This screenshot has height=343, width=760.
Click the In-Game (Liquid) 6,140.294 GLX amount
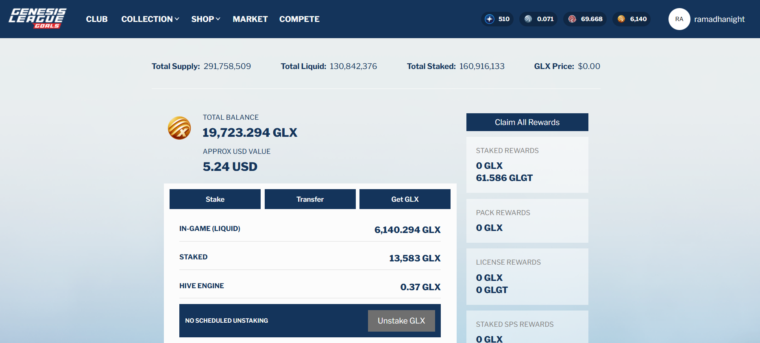pos(407,230)
